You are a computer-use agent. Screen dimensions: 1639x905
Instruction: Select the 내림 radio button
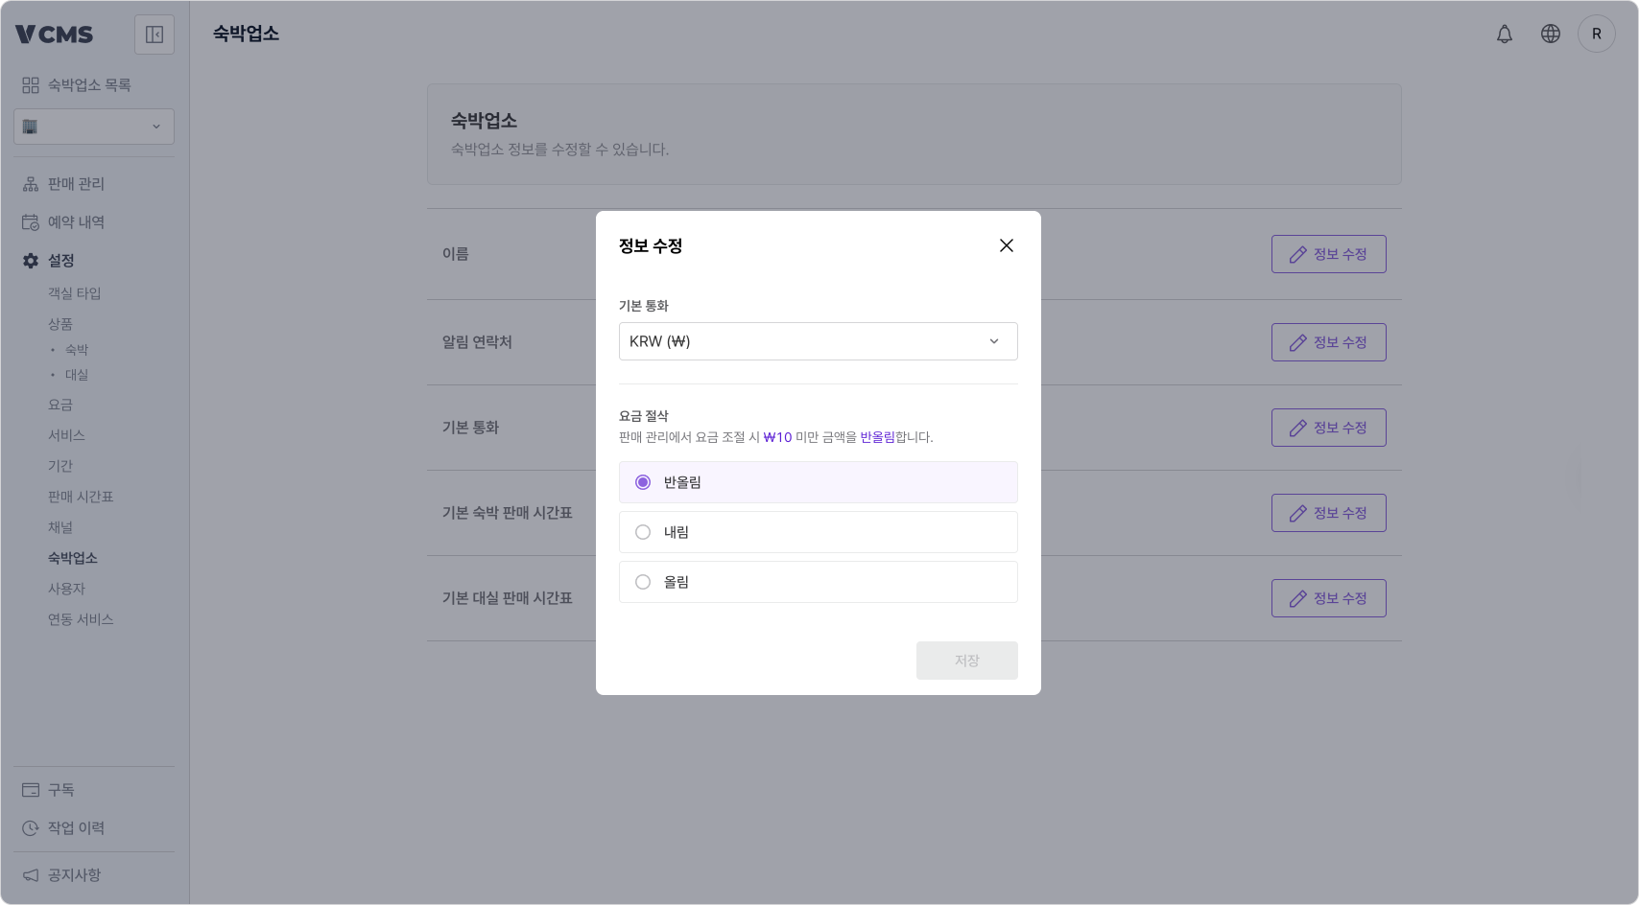[643, 532]
